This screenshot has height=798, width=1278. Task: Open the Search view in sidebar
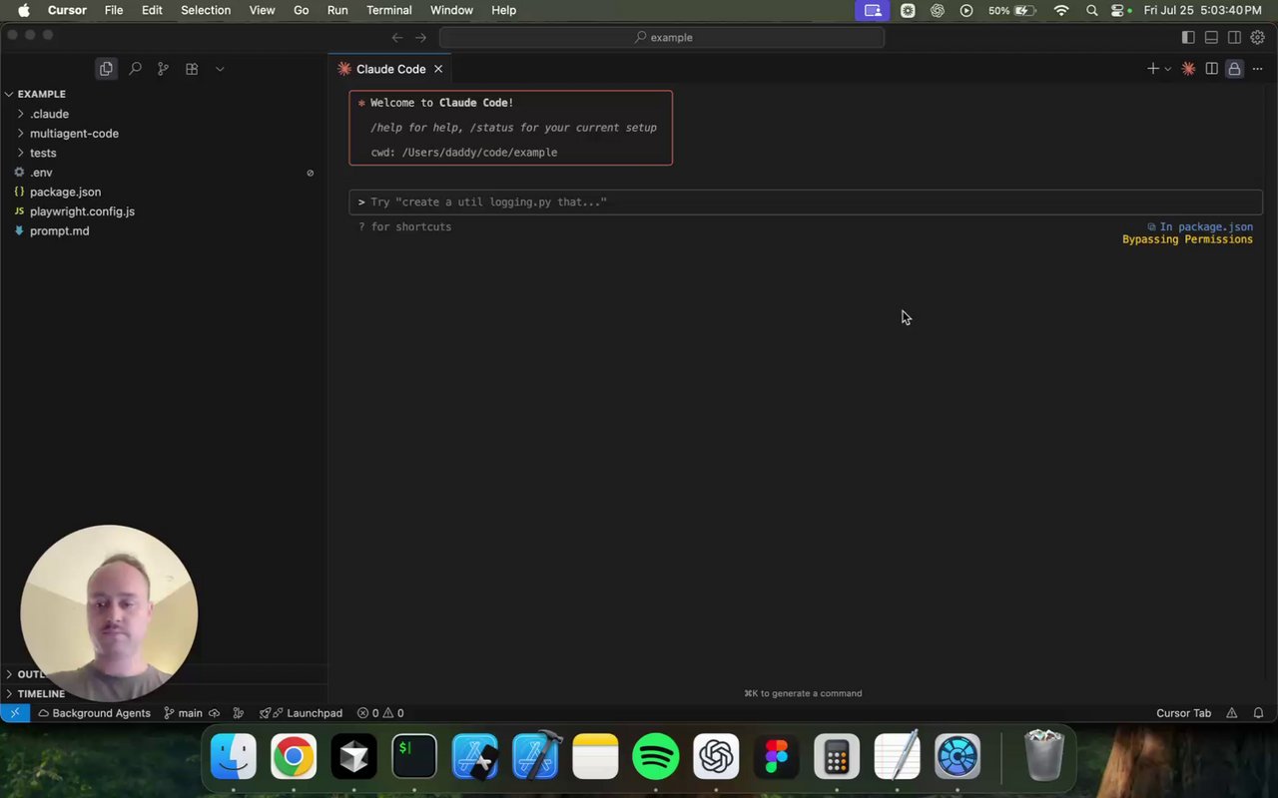(135, 69)
